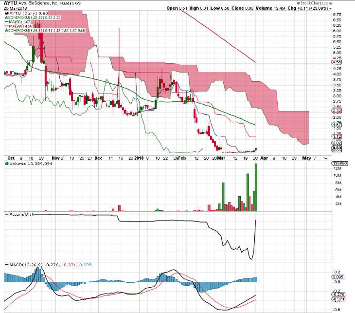The width and height of the screenshot is (355, 313).
Task: Click the AYTU ticker symbol heading
Action: coord(10,3)
